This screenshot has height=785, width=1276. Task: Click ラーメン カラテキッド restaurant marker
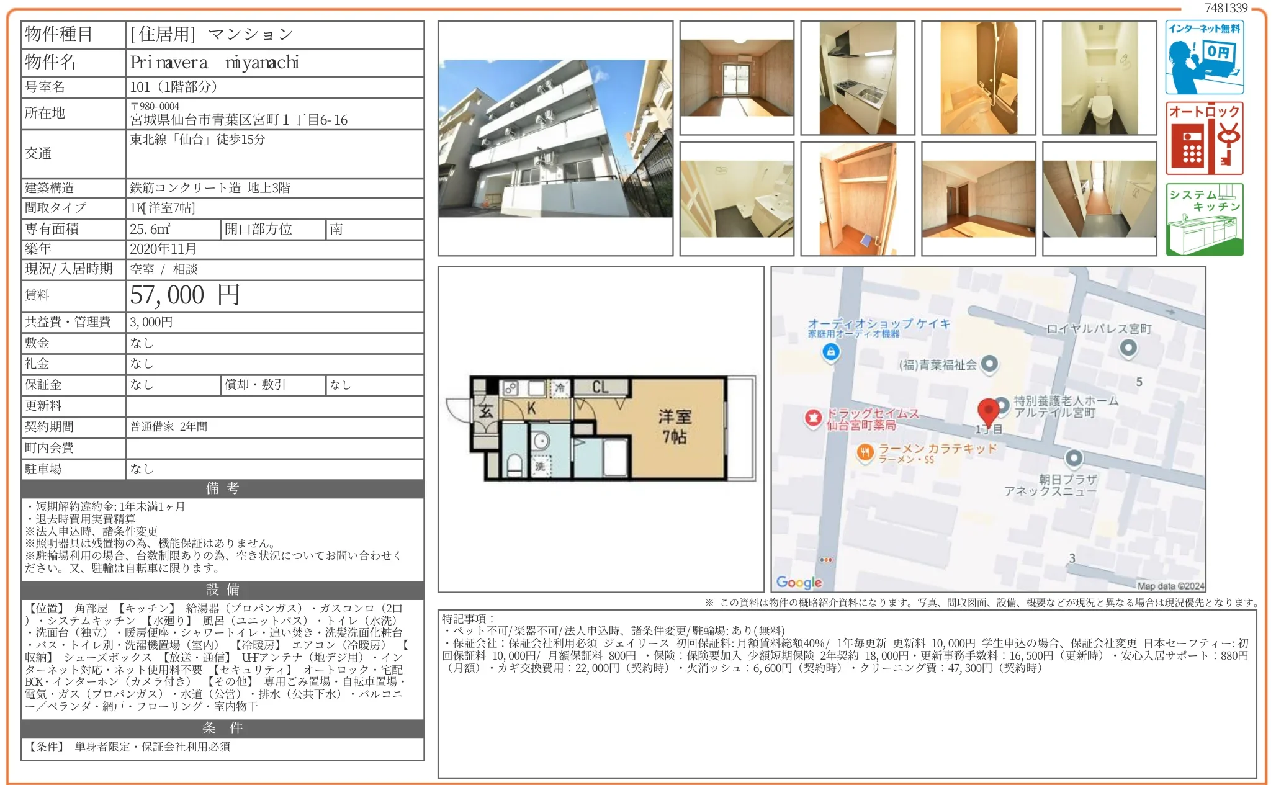[x=865, y=452]
